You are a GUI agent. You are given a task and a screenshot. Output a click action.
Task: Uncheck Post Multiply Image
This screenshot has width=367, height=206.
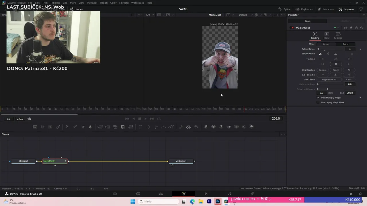click(318, 98)
